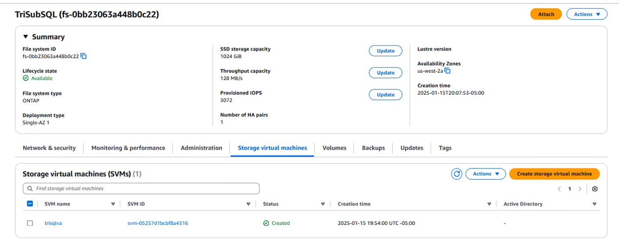Open the SVM table Actions dropdown
619x250 pixels.
486,174
